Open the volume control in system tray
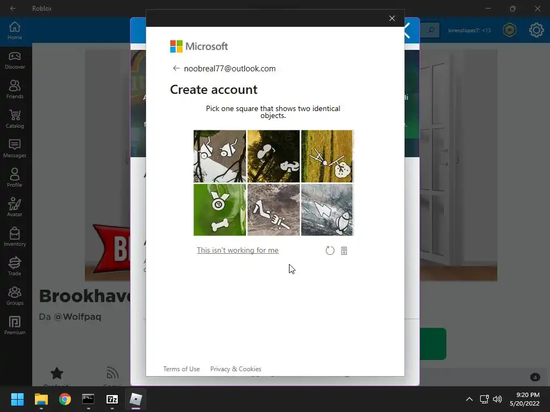 (497, 399)
